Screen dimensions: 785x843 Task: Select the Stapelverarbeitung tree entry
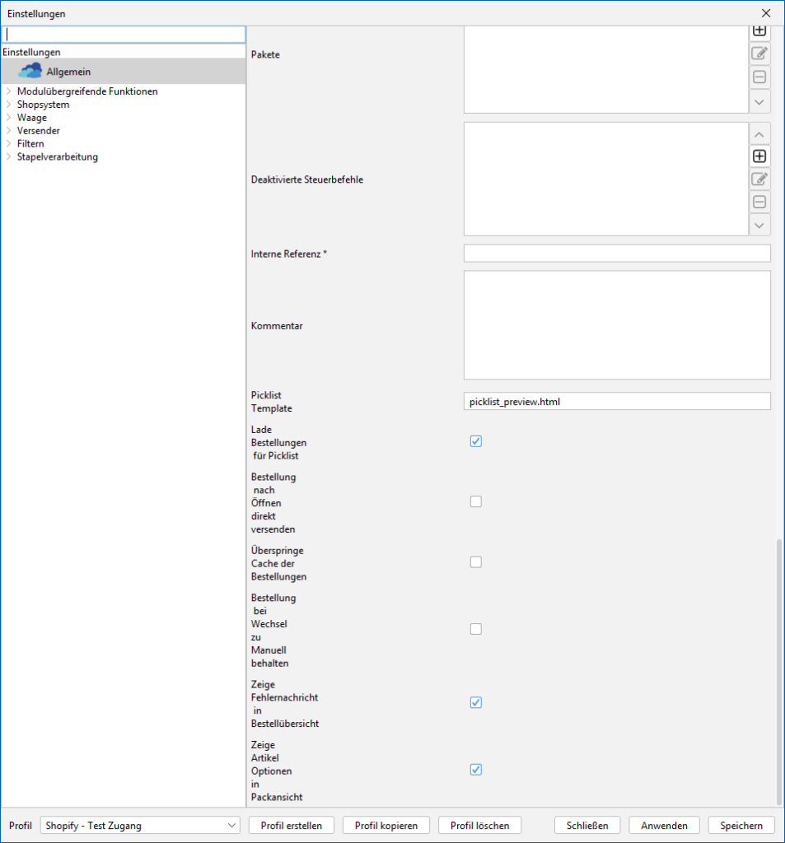click(x=57, y=156)
